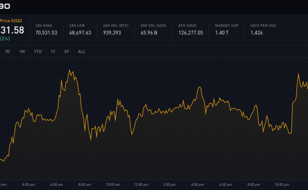Click the Price (USD) label
This screenshot has width=308, height=190.
pyautogui.click(x=11, y=21)
